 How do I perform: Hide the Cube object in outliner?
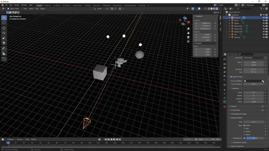coord(264,21)
